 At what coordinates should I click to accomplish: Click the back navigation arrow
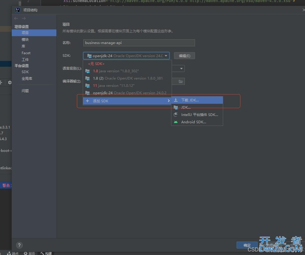(x=16, y=18)
